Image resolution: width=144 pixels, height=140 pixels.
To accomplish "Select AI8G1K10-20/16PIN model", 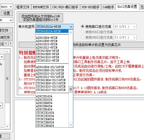I will [52, 74].
